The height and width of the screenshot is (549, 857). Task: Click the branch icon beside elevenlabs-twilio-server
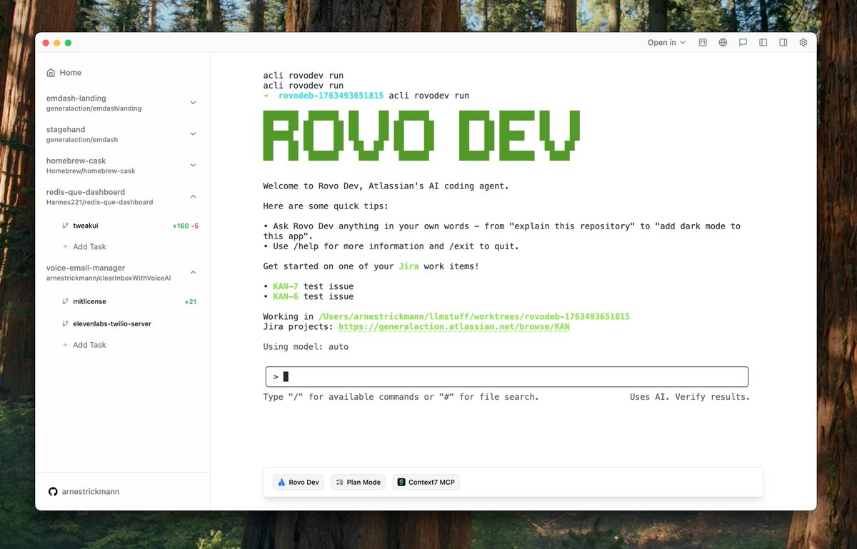coord(65,323)
